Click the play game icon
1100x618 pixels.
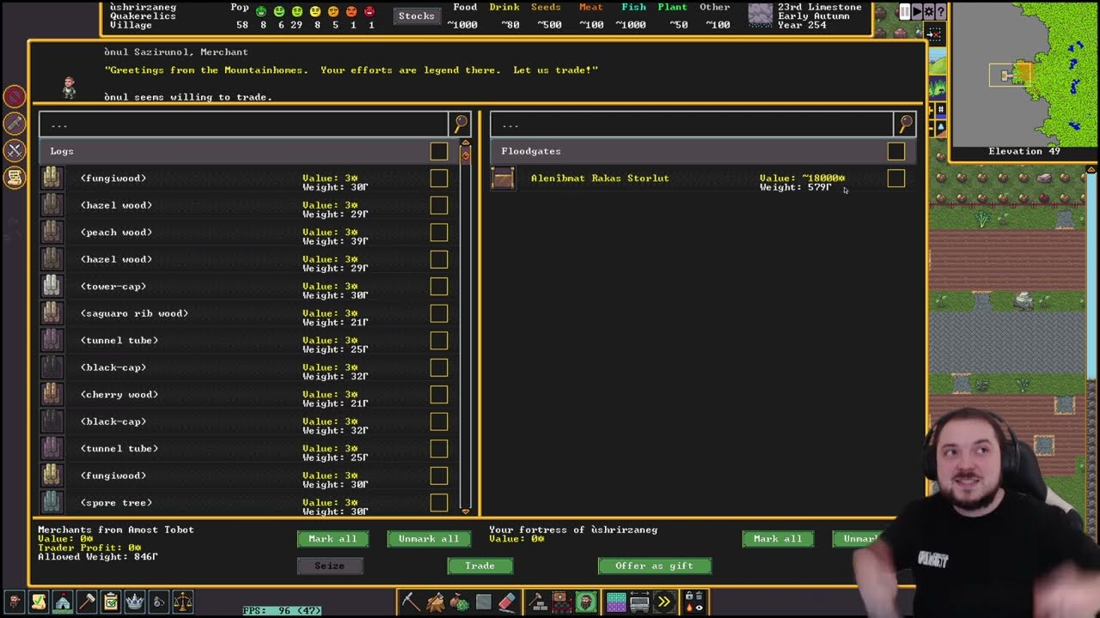click(x=917, y=12)
